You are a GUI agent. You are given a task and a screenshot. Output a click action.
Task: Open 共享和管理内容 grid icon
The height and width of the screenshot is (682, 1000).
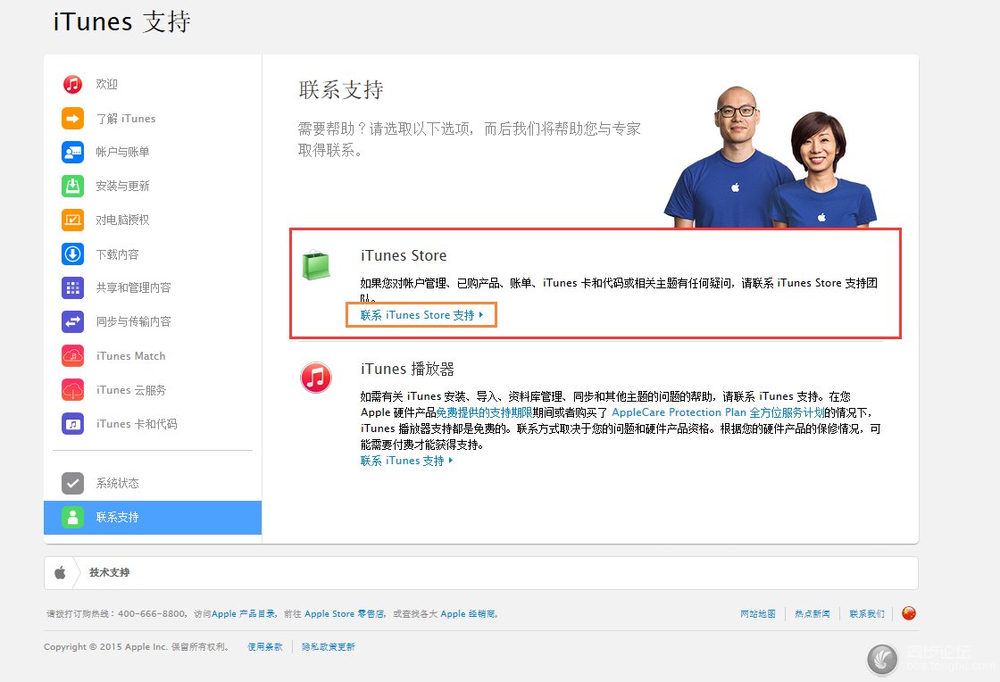coord(72,287)
